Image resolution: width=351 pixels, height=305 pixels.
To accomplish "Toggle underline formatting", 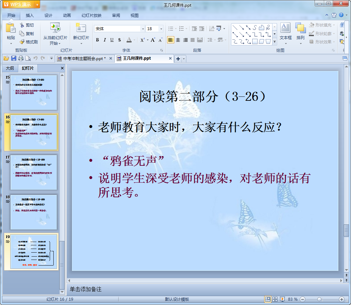I will pyautogui.click(x=112, y=40).
